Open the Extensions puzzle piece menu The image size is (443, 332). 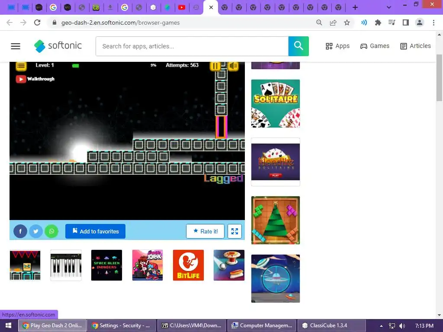click(378, 22)
